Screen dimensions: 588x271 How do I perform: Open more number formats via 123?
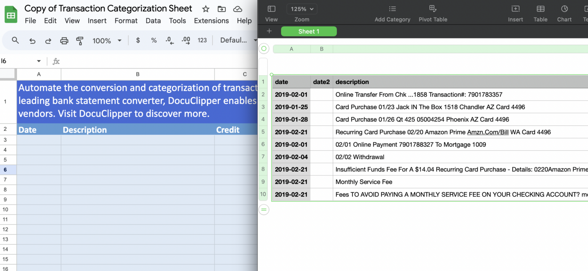tap(202, 40)
